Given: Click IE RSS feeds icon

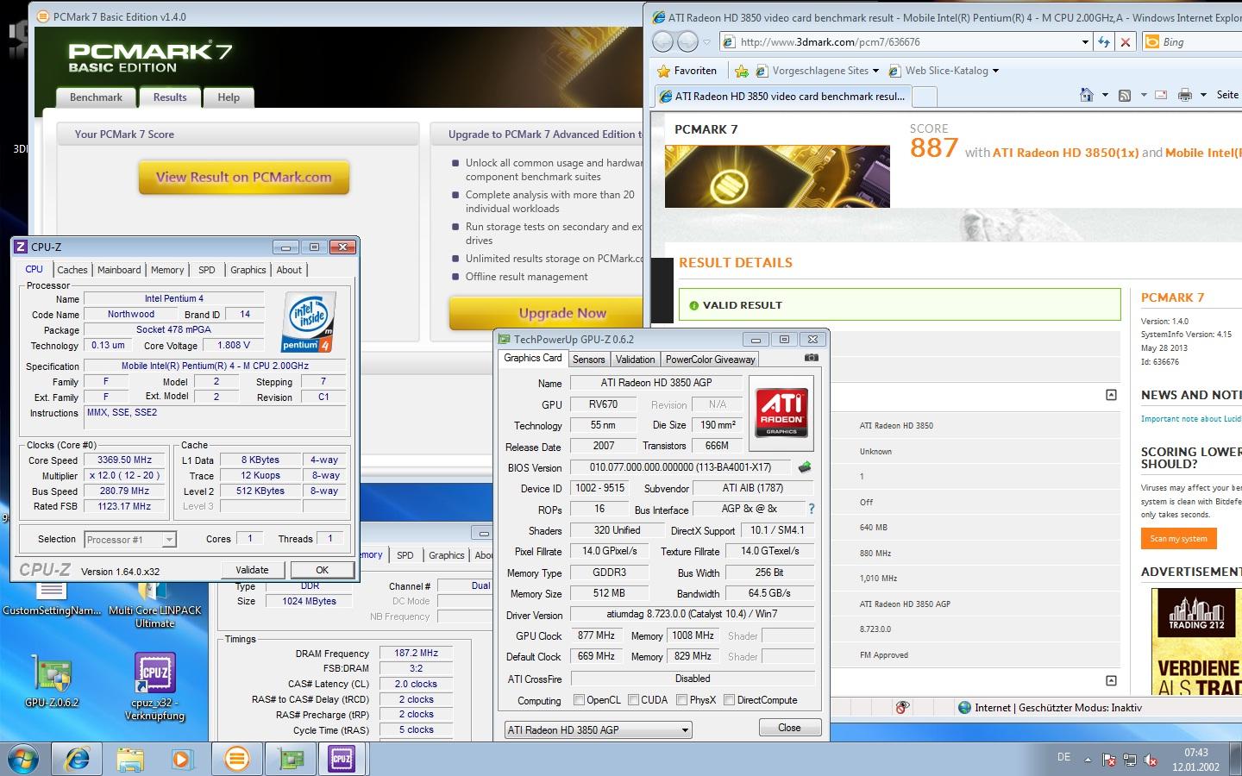Looking at the screenshot, I should coord(1125,95).
